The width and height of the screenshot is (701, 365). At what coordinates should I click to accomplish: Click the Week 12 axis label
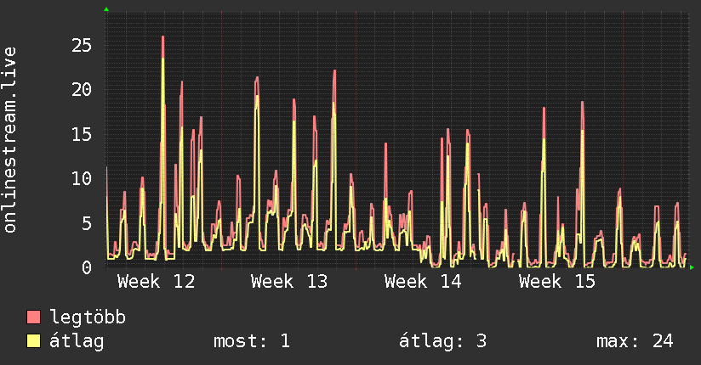[x=156, y=282]
